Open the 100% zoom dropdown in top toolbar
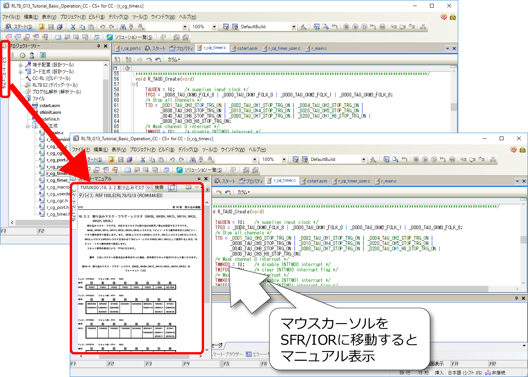This screenshot has width=528, height=377. (214, 27)
